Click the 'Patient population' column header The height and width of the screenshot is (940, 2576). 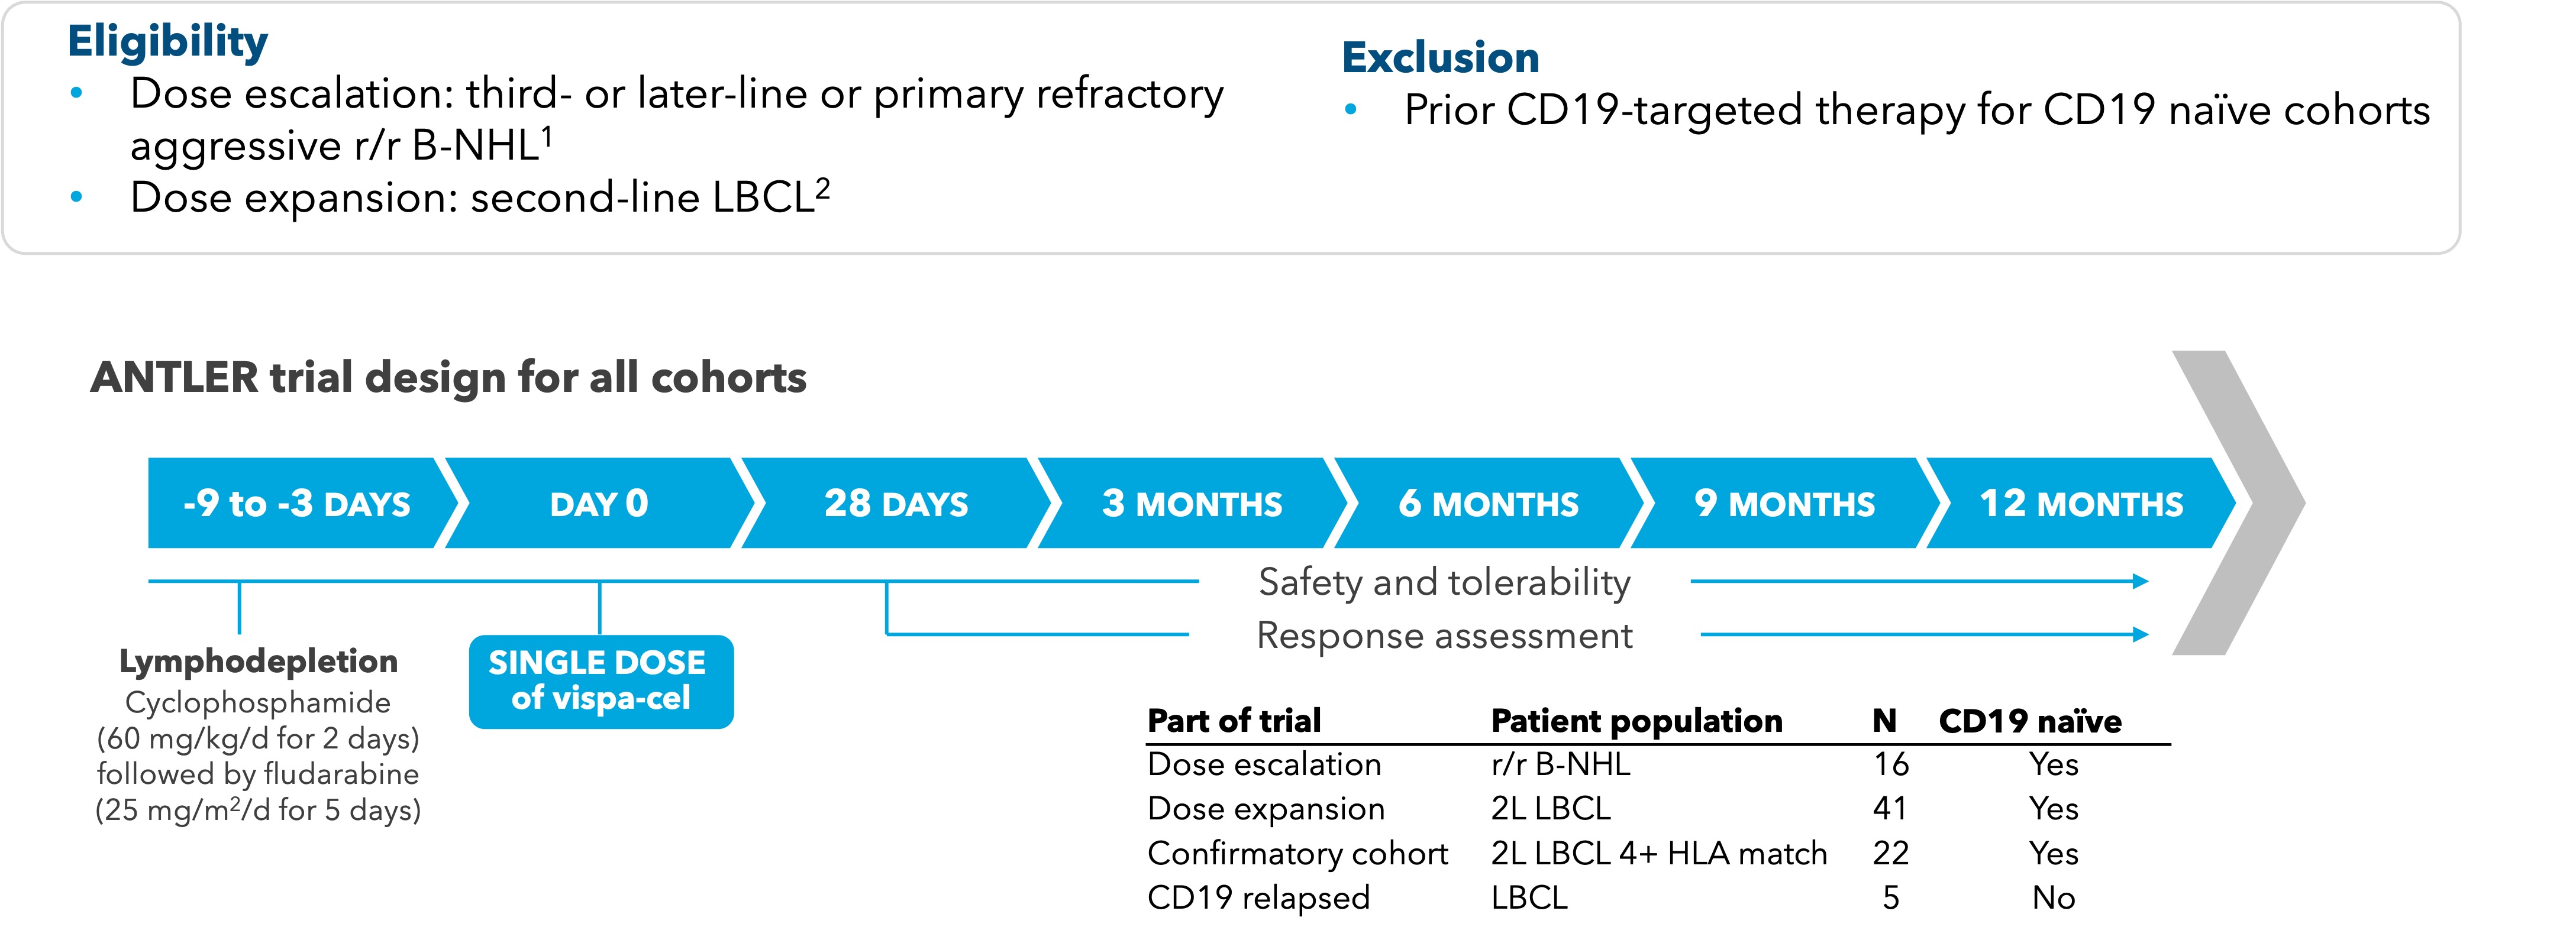pyautogui.click(x=1636, y=720)
